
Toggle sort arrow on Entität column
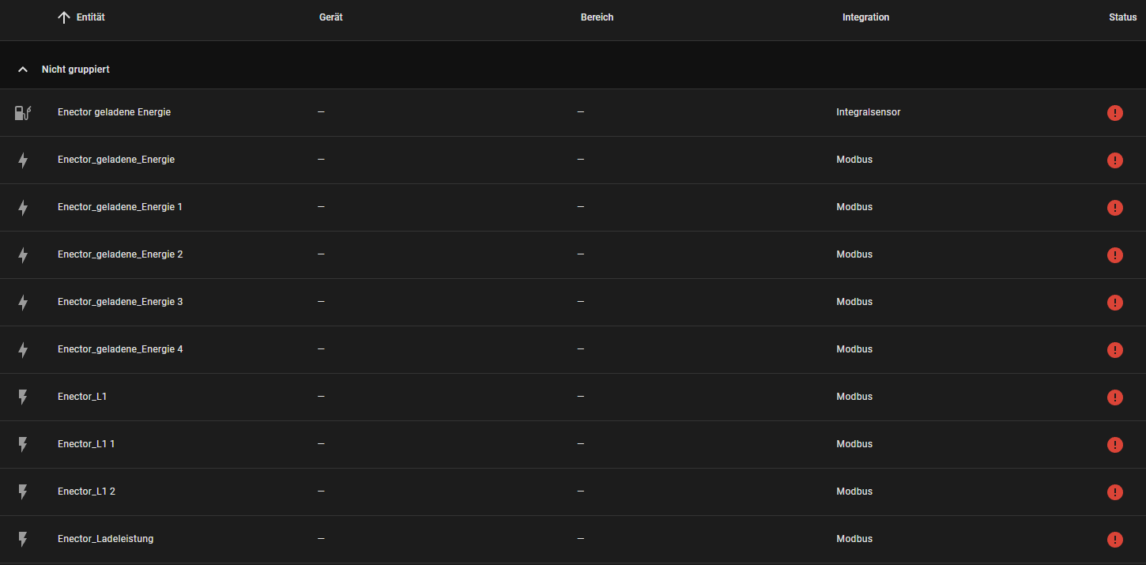65,17
